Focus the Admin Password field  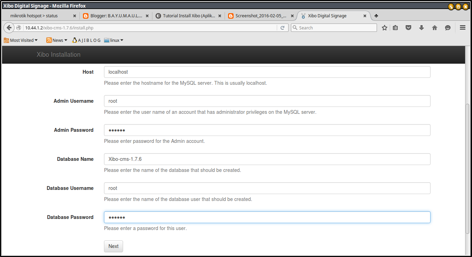267,130
